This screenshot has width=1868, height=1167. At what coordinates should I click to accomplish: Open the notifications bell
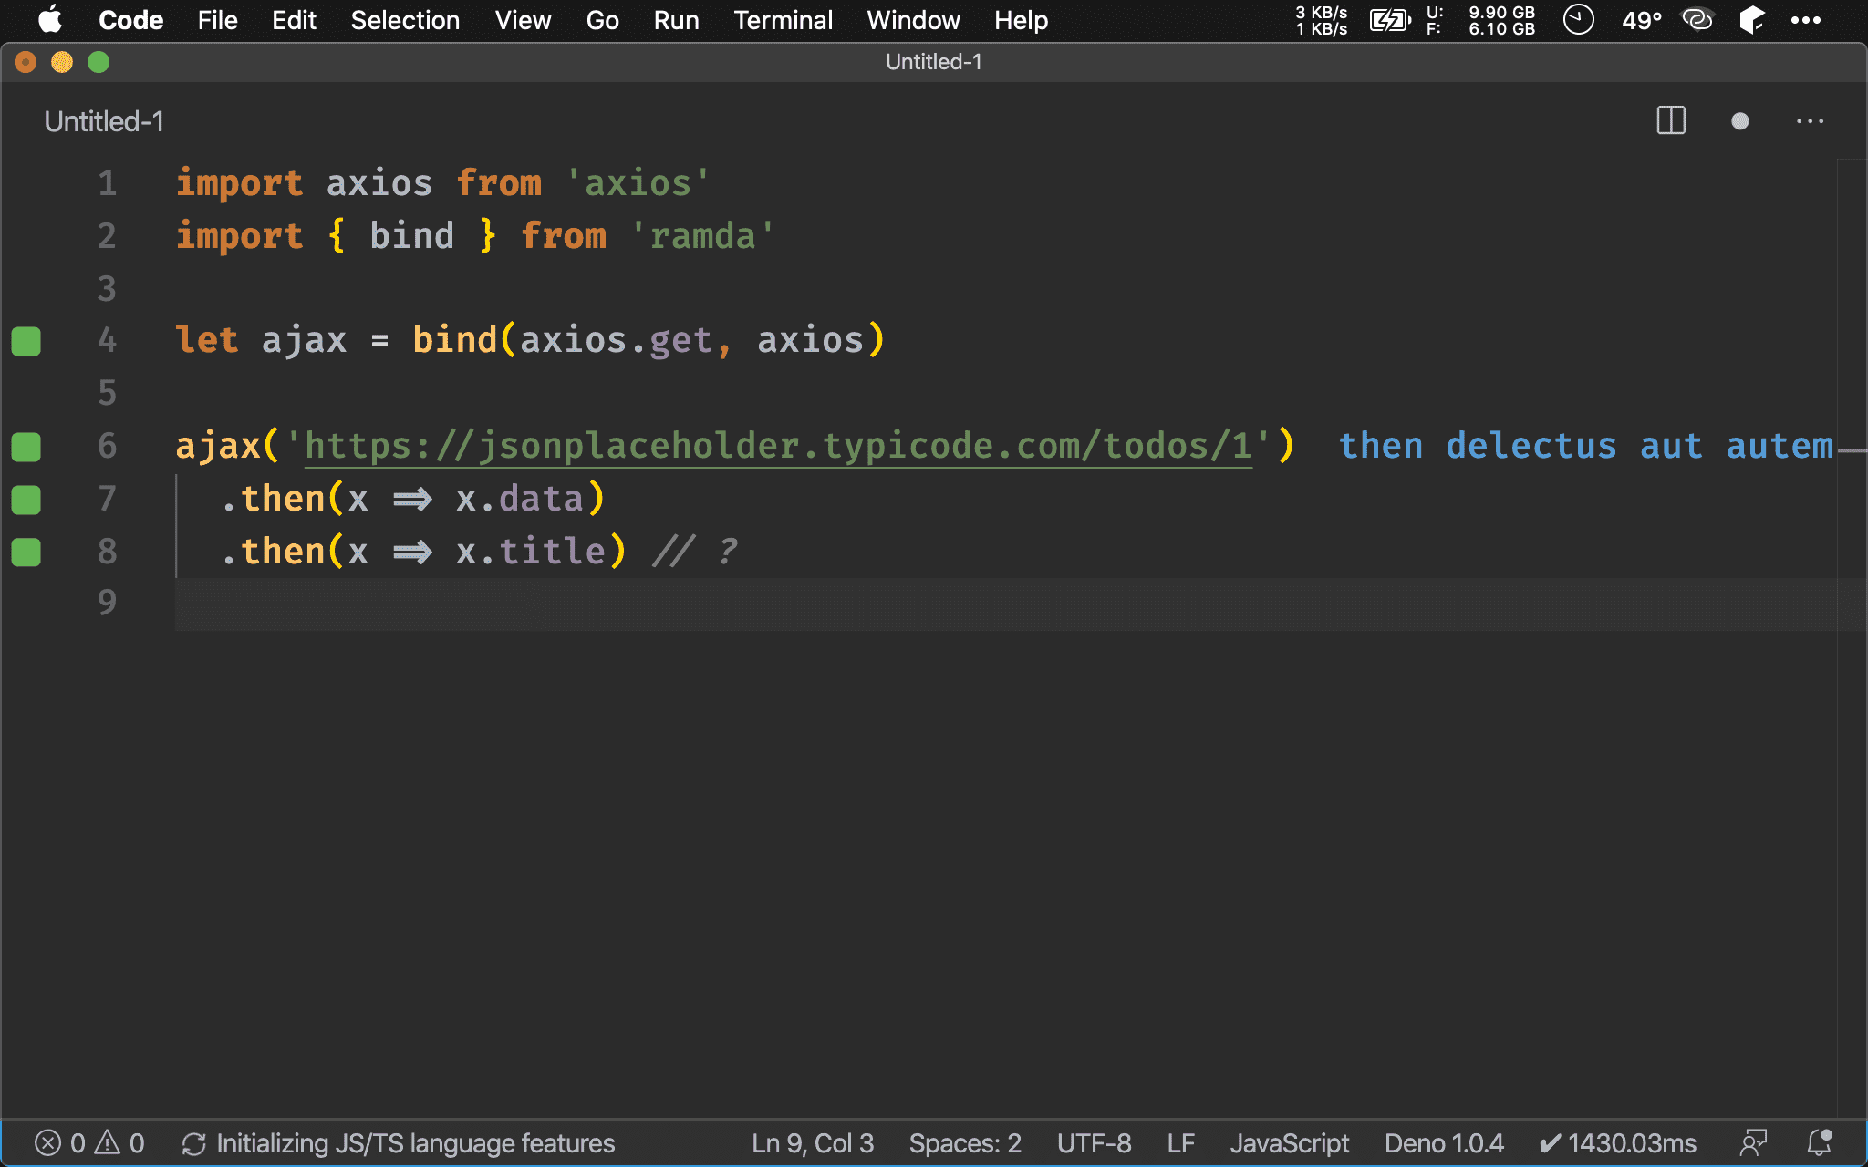click(x=1820, y=1142)
